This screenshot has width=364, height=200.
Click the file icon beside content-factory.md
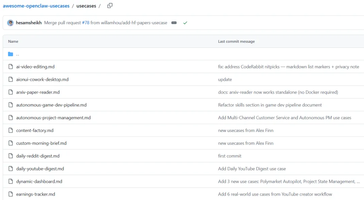[x=10, y=131]
